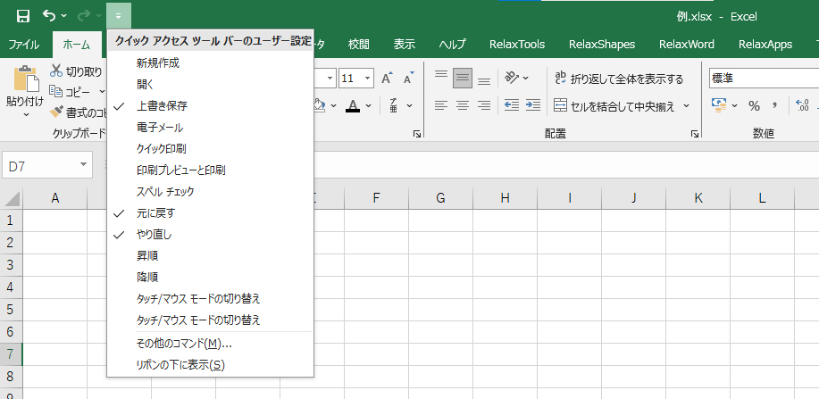
Task: Click the decrease indent icon
Action: [x=512, y=106]
